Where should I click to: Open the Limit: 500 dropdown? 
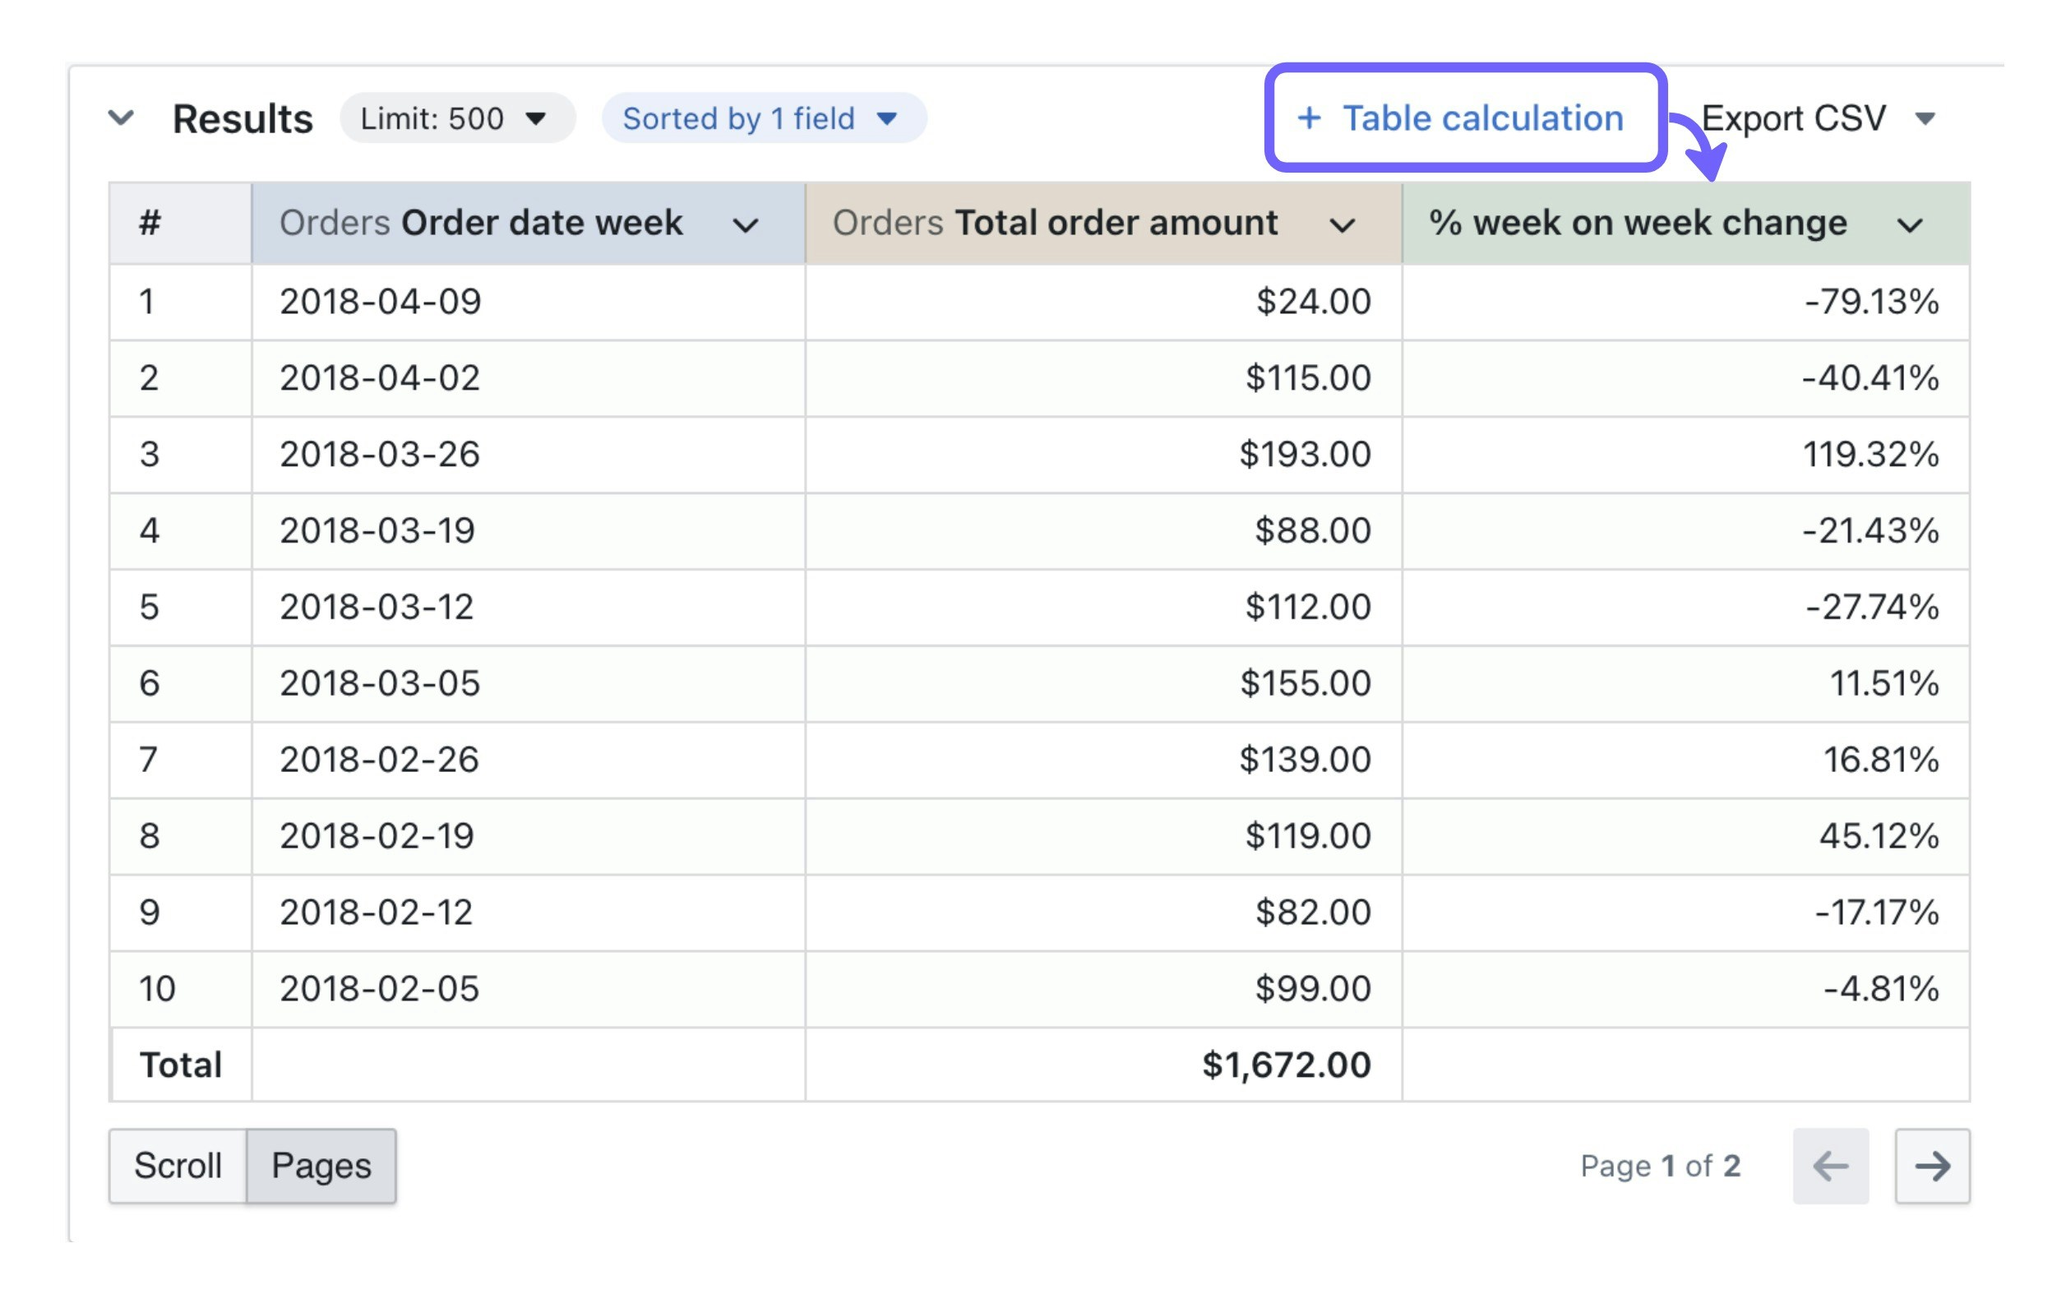point(456,118)
